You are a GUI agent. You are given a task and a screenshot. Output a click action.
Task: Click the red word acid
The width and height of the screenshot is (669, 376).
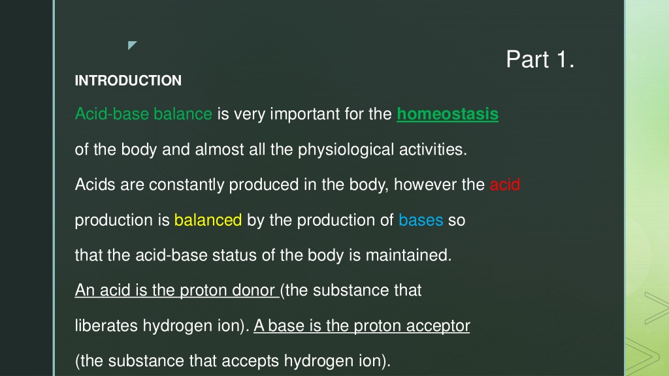click(x=505, y=185)
